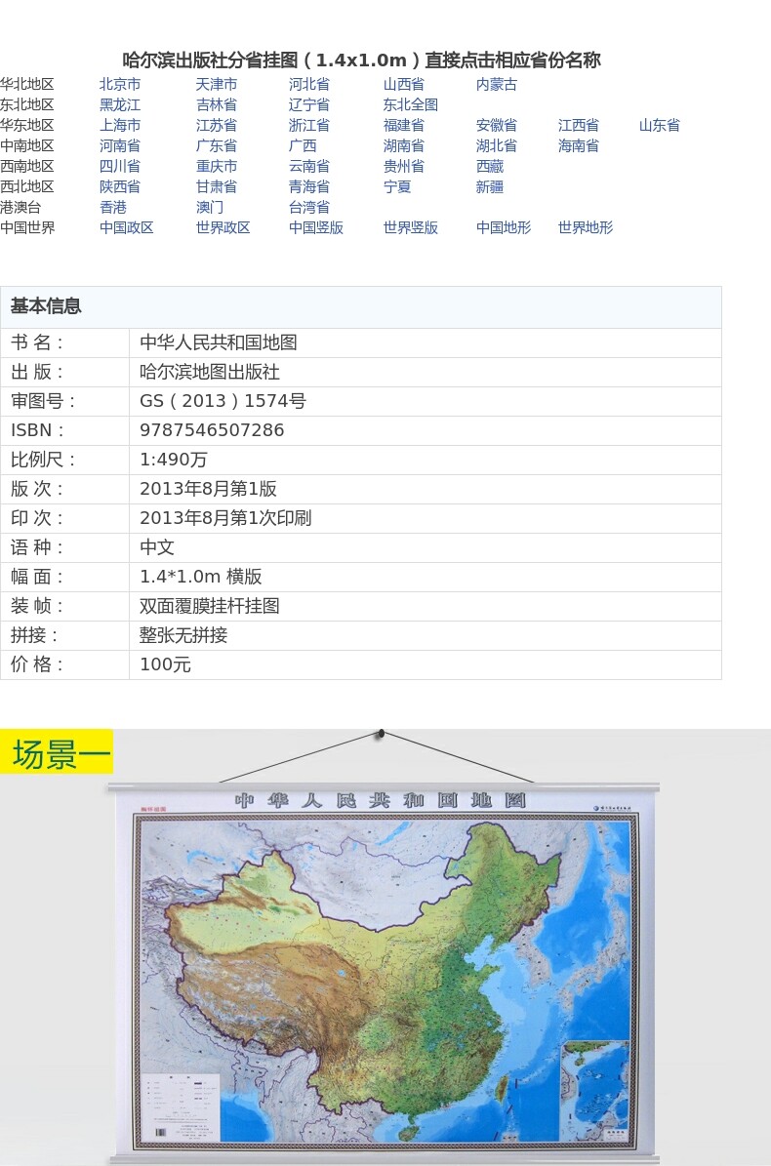Screen dimensions: 771x1166
Task: Open the 福建省 map link
Action: tap(404, 125)
